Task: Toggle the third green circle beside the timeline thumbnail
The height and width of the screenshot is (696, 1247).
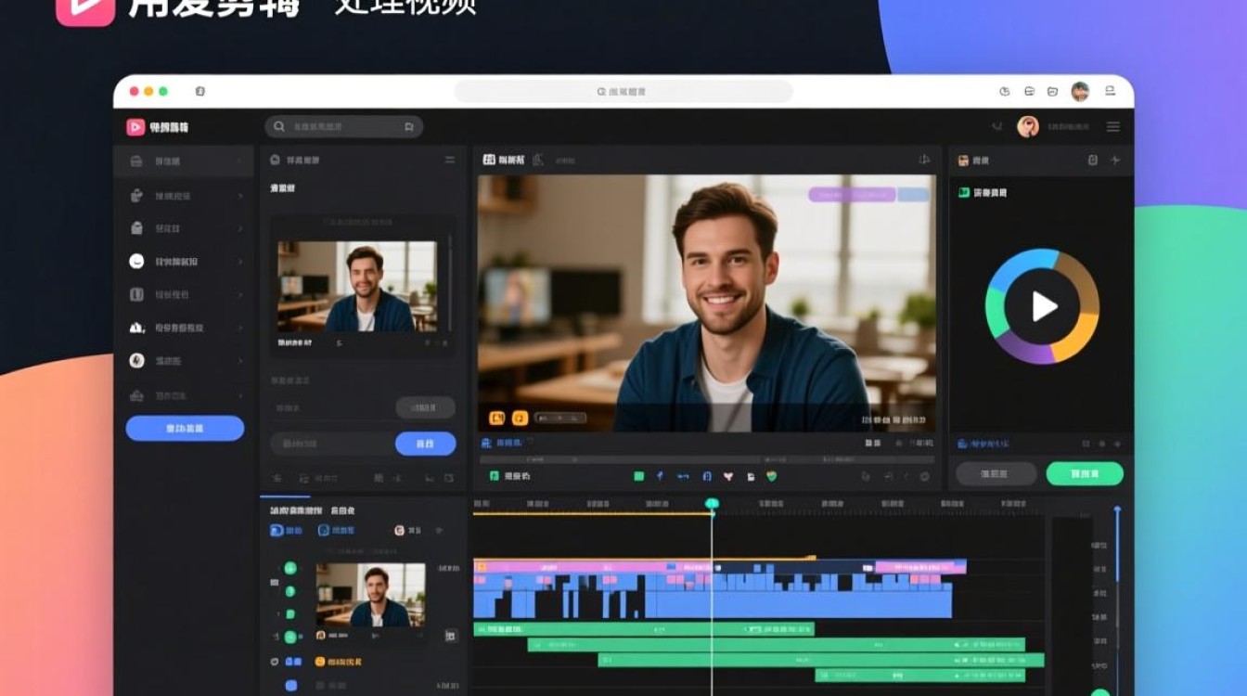Action: tap(290, 613)
